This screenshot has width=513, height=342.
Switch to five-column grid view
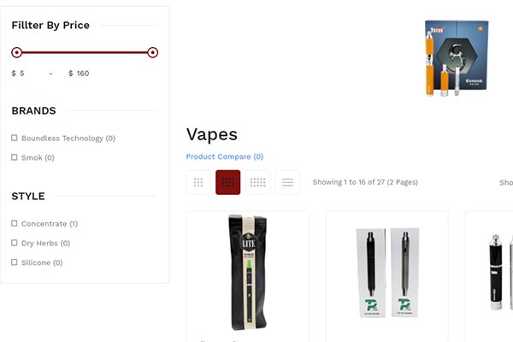(258, 182)
